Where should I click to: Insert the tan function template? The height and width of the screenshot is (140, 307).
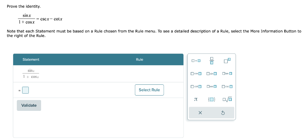(x=227, y=74)
